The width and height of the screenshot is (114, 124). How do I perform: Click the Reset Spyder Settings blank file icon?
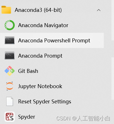(10, 101)
